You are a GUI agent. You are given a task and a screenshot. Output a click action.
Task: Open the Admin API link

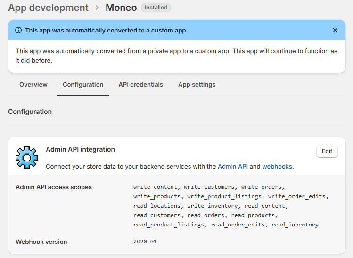pyautogui.click(x=233, y=167)
